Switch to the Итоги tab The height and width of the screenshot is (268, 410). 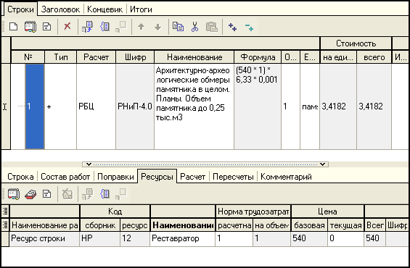pyautogui.click(x=141, y=9)
